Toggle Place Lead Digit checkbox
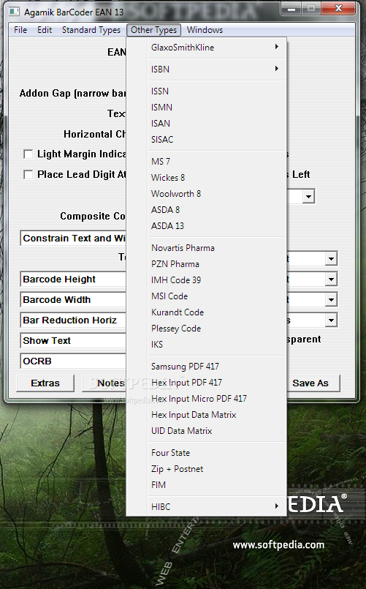366x589 pixels. (x=28, y=175)
